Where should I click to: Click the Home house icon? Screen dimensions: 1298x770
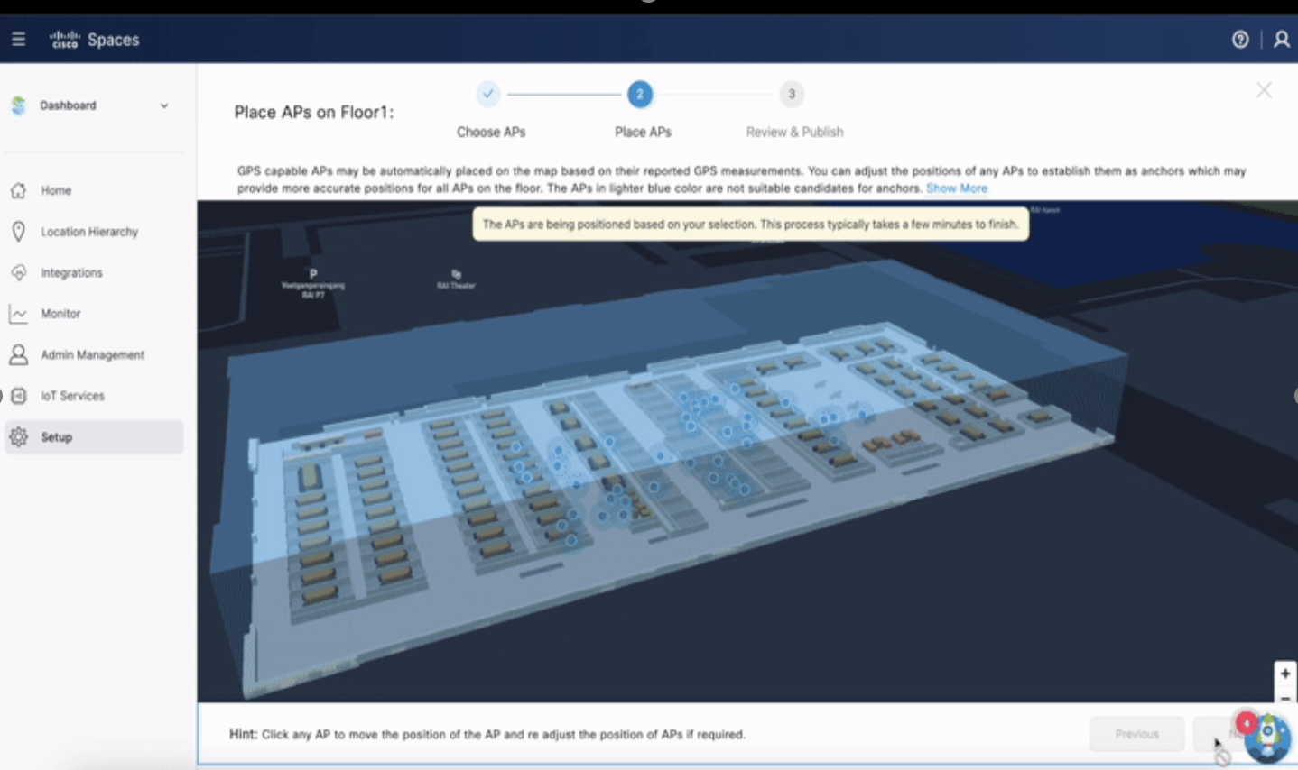[x=18, y=190]
